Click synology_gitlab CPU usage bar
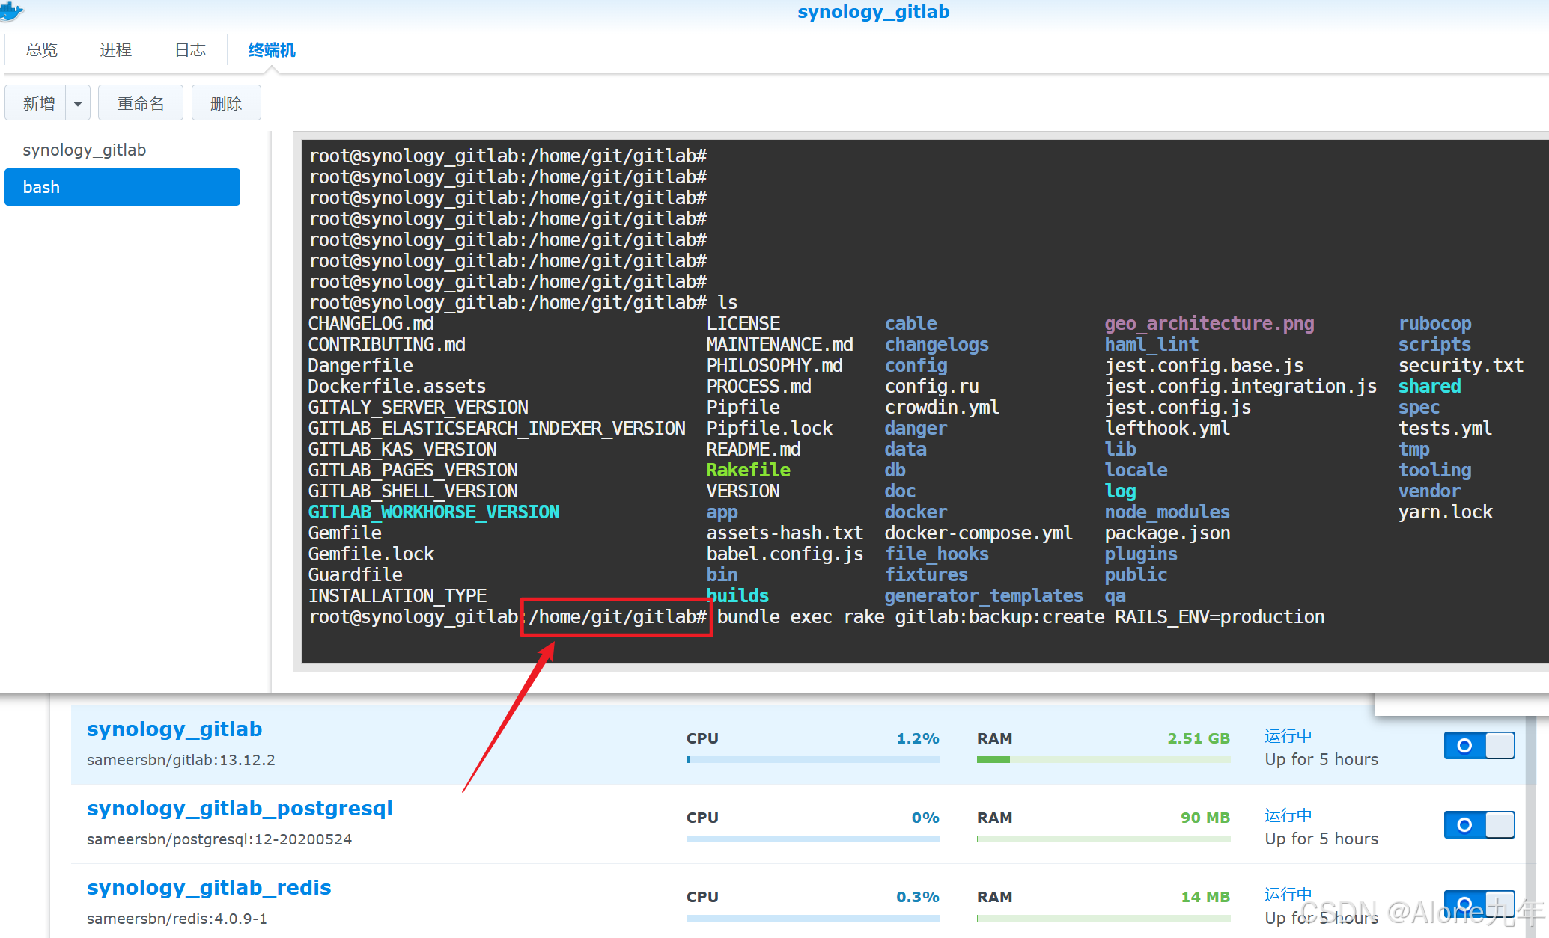Screen dimensions: 1549x938 pyautogui.click(x=812, y=759)
